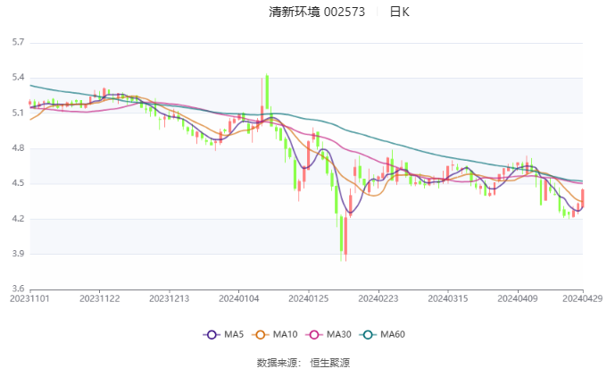Click the last red candlestick at 20240429
Screen dimensions: 607x369
(583, 197)
